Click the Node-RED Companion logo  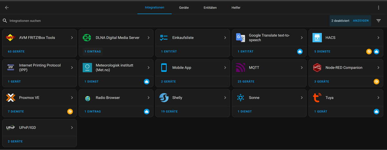pyautogui.click(x=317, y=68)
